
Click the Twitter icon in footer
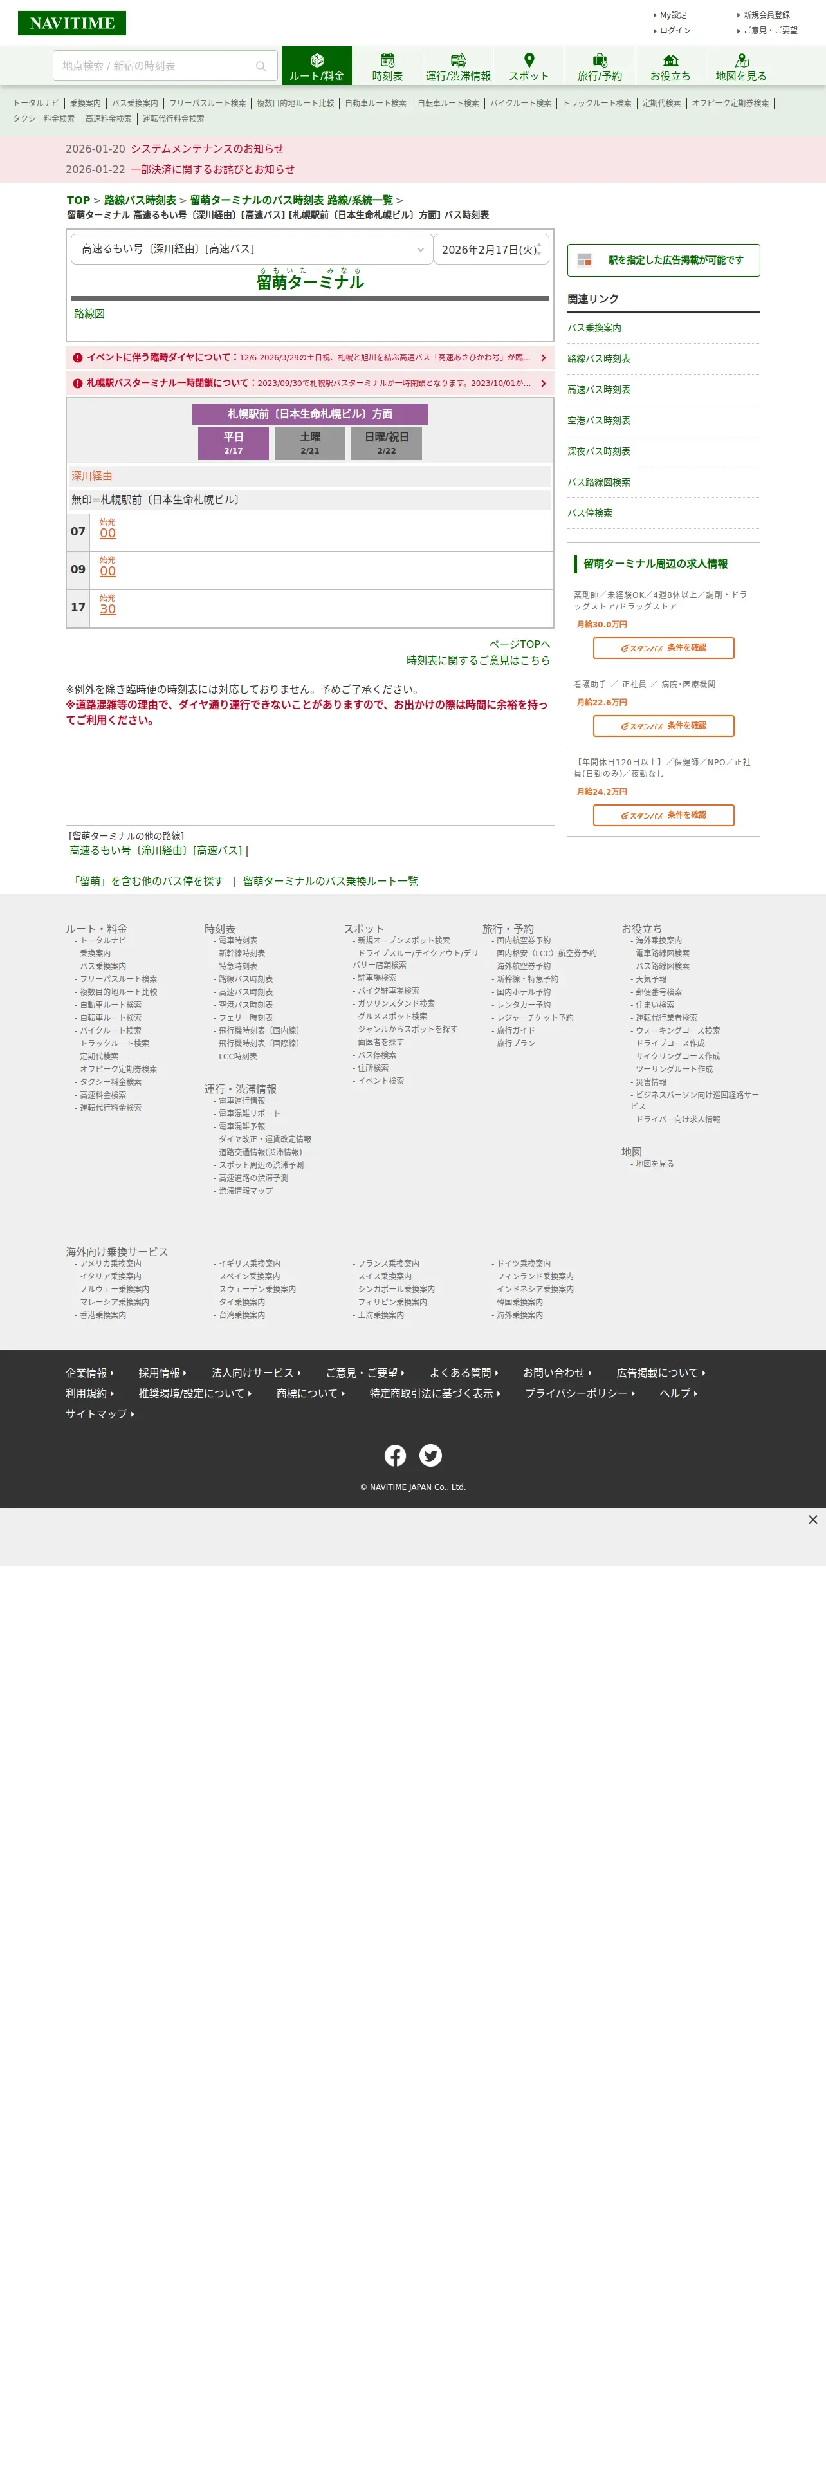430,1454
